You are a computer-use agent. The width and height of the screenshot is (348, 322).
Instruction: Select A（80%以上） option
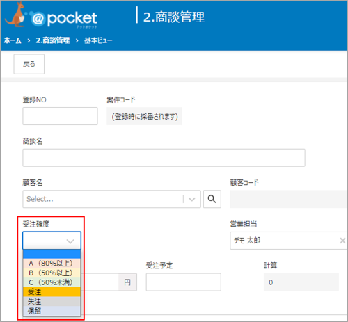52,264
